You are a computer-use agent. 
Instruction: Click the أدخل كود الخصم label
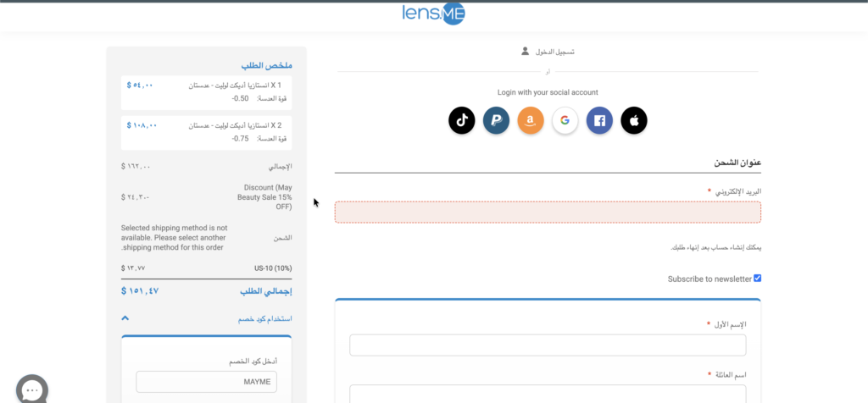[x=253, y=362]
